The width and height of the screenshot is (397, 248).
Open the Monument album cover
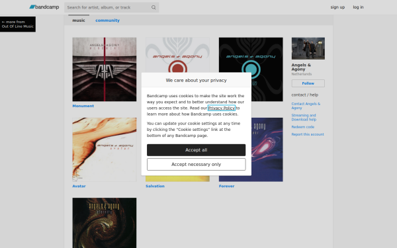click(x=105, y=69)
